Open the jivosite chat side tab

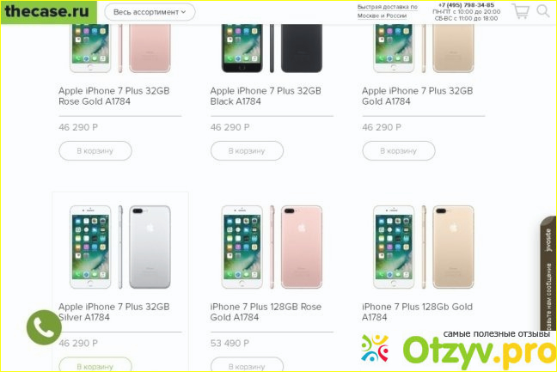548,273
